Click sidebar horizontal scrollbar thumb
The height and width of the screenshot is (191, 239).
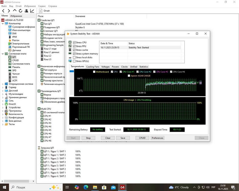16,181
